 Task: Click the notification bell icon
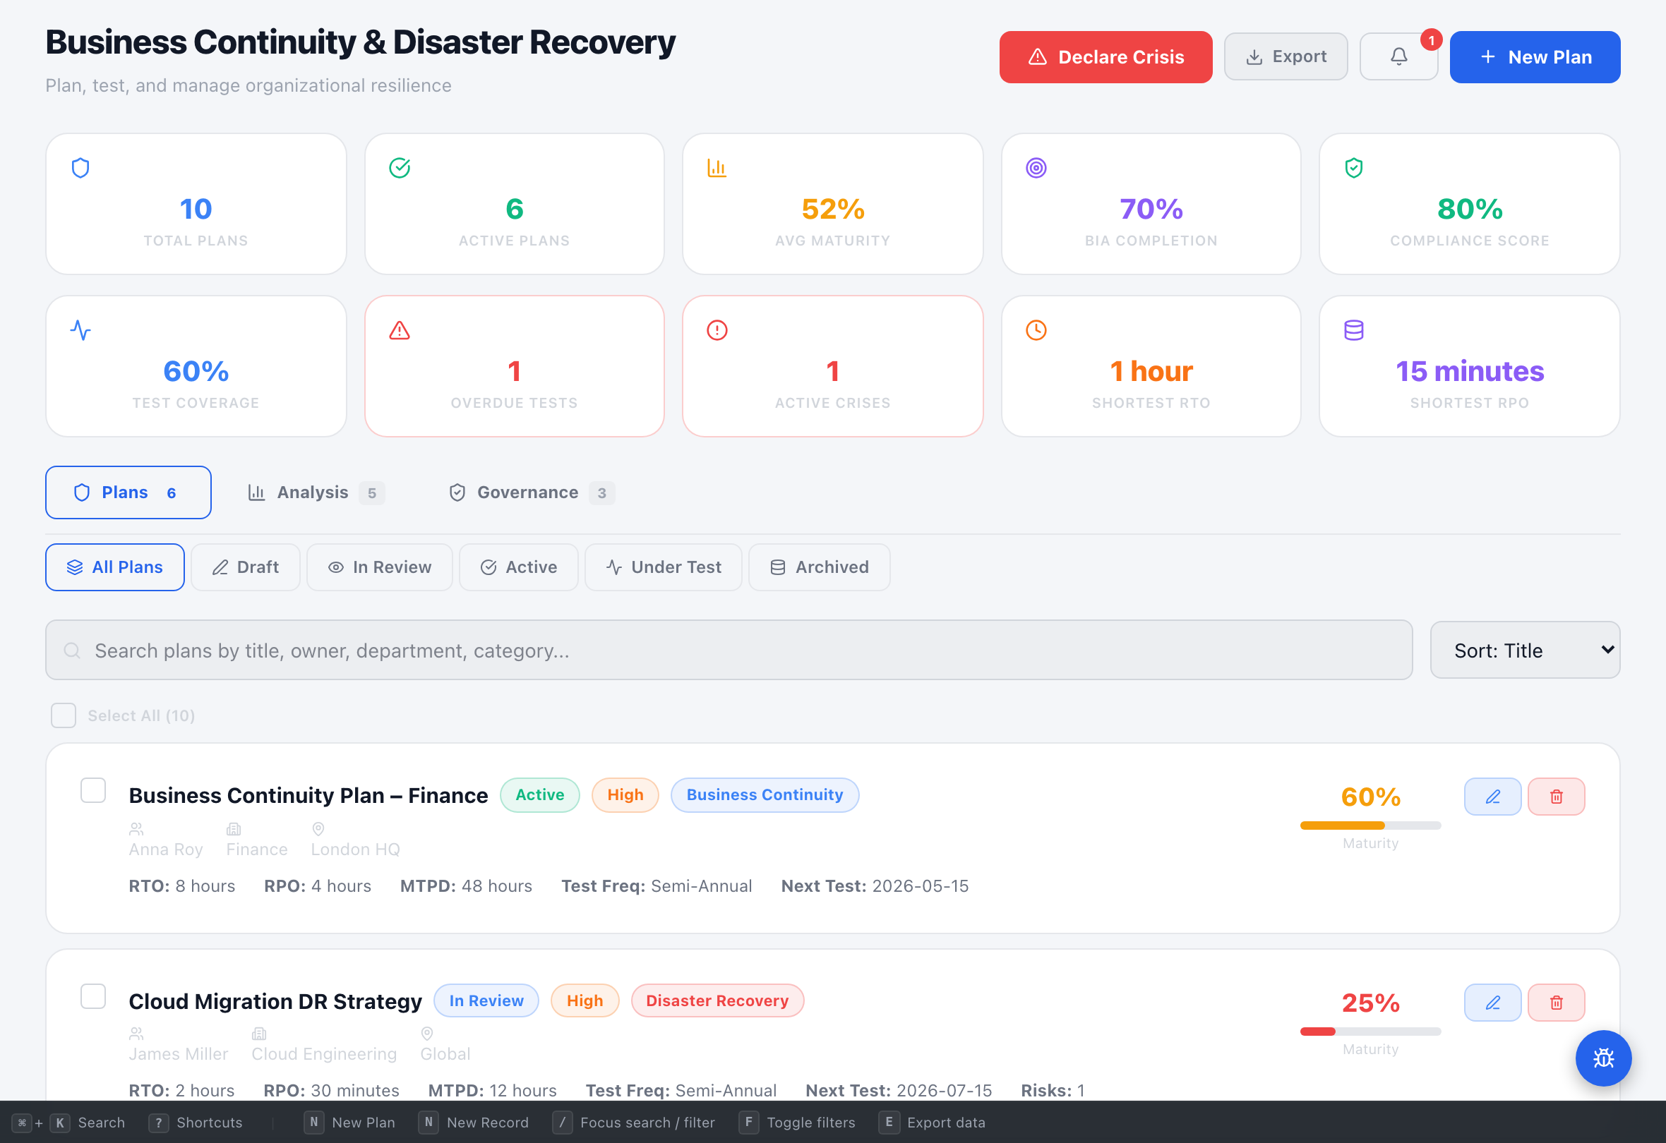pos(1398,56)
